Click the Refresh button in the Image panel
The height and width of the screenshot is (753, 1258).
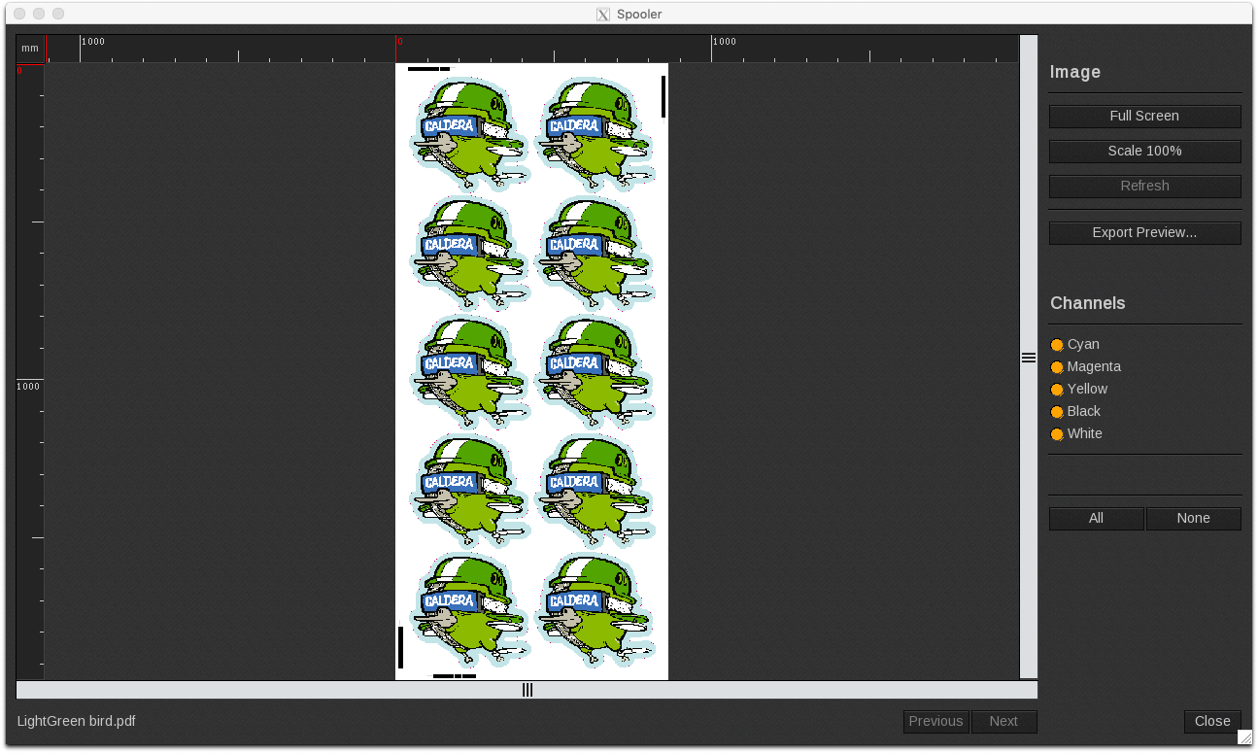tap(1144, 186)
